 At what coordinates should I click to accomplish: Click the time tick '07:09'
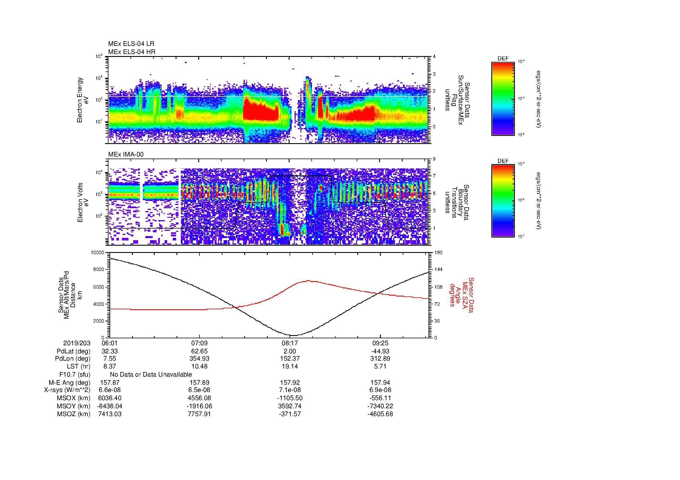click(x=200, y=343)
